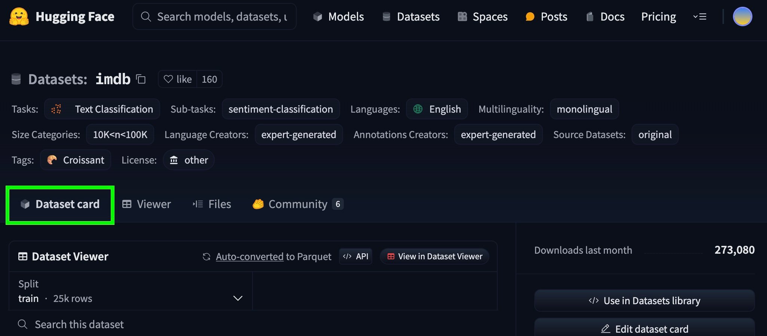Click the database icon beside Datasets heading
Screen dimensions: 767x336
tap(16, 79)
